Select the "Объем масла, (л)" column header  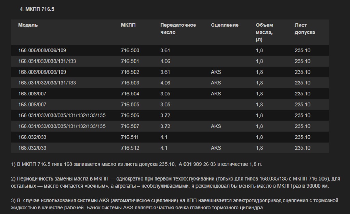pyautogui.click(x=264, y=32)
